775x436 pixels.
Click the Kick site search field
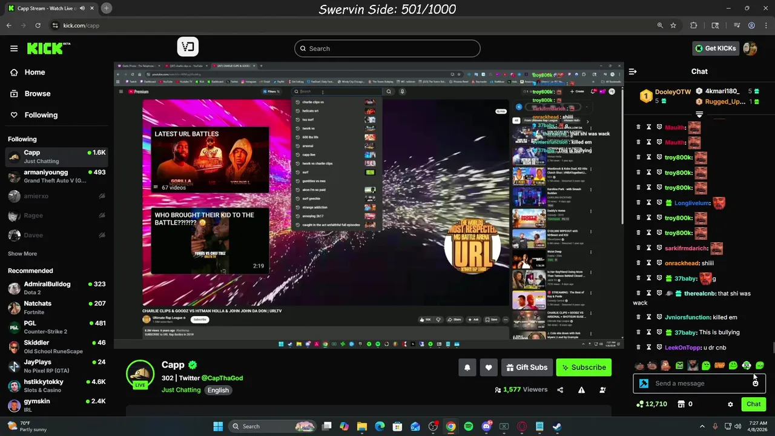[387, 48]
